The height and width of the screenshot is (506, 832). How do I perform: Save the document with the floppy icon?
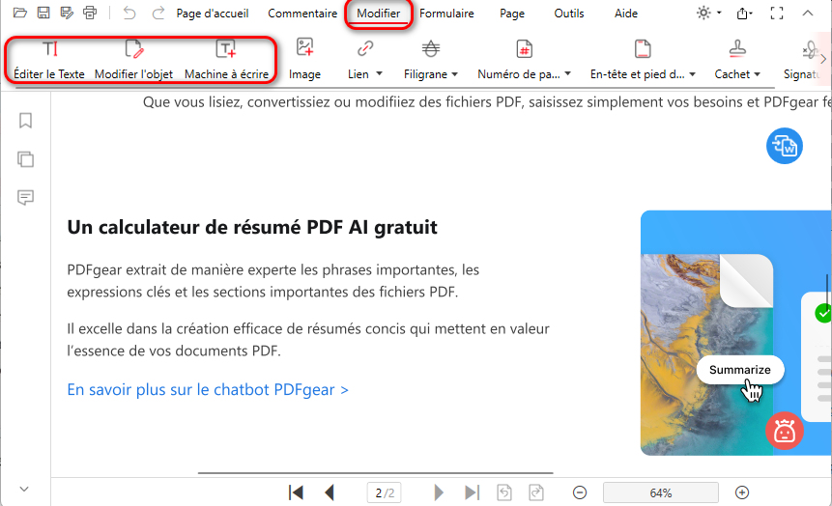pos(43,13)
